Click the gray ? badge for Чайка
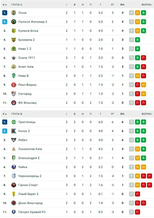This screenshot has width=154, height=218. (x=132, y=167)
